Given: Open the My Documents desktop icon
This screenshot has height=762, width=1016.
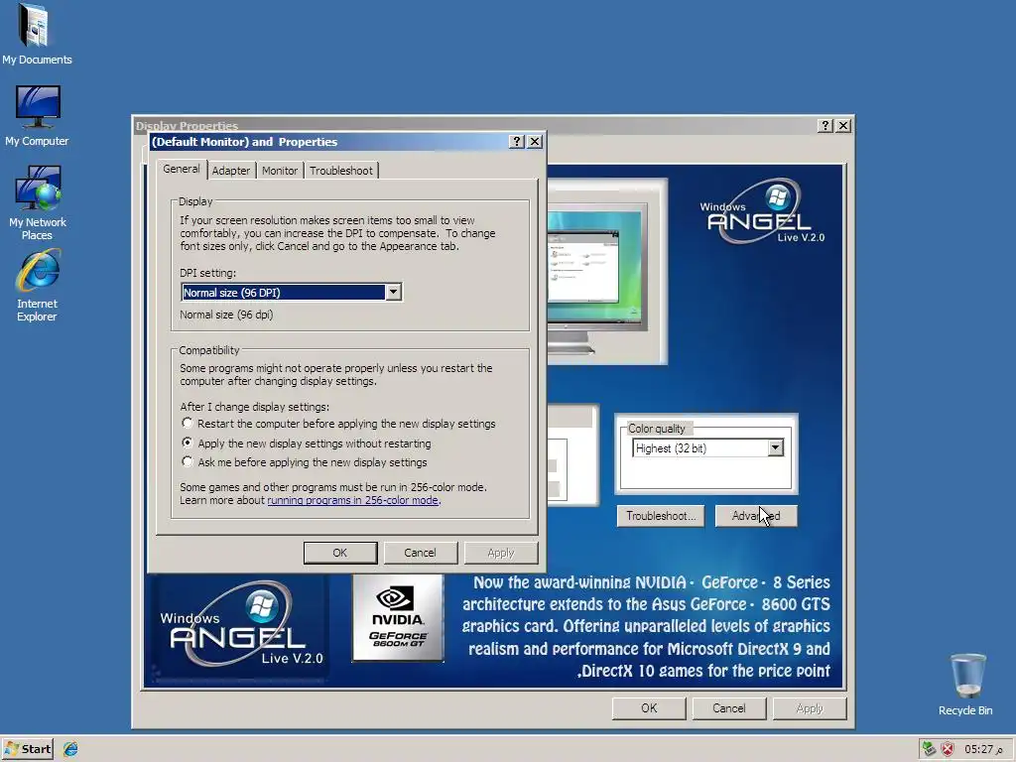Looking at the screenshot, I should (x=37, y=35).
